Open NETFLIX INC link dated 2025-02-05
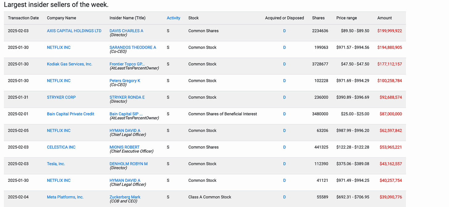This screenshot has width=449, height=207. click(x=59, y=130)
